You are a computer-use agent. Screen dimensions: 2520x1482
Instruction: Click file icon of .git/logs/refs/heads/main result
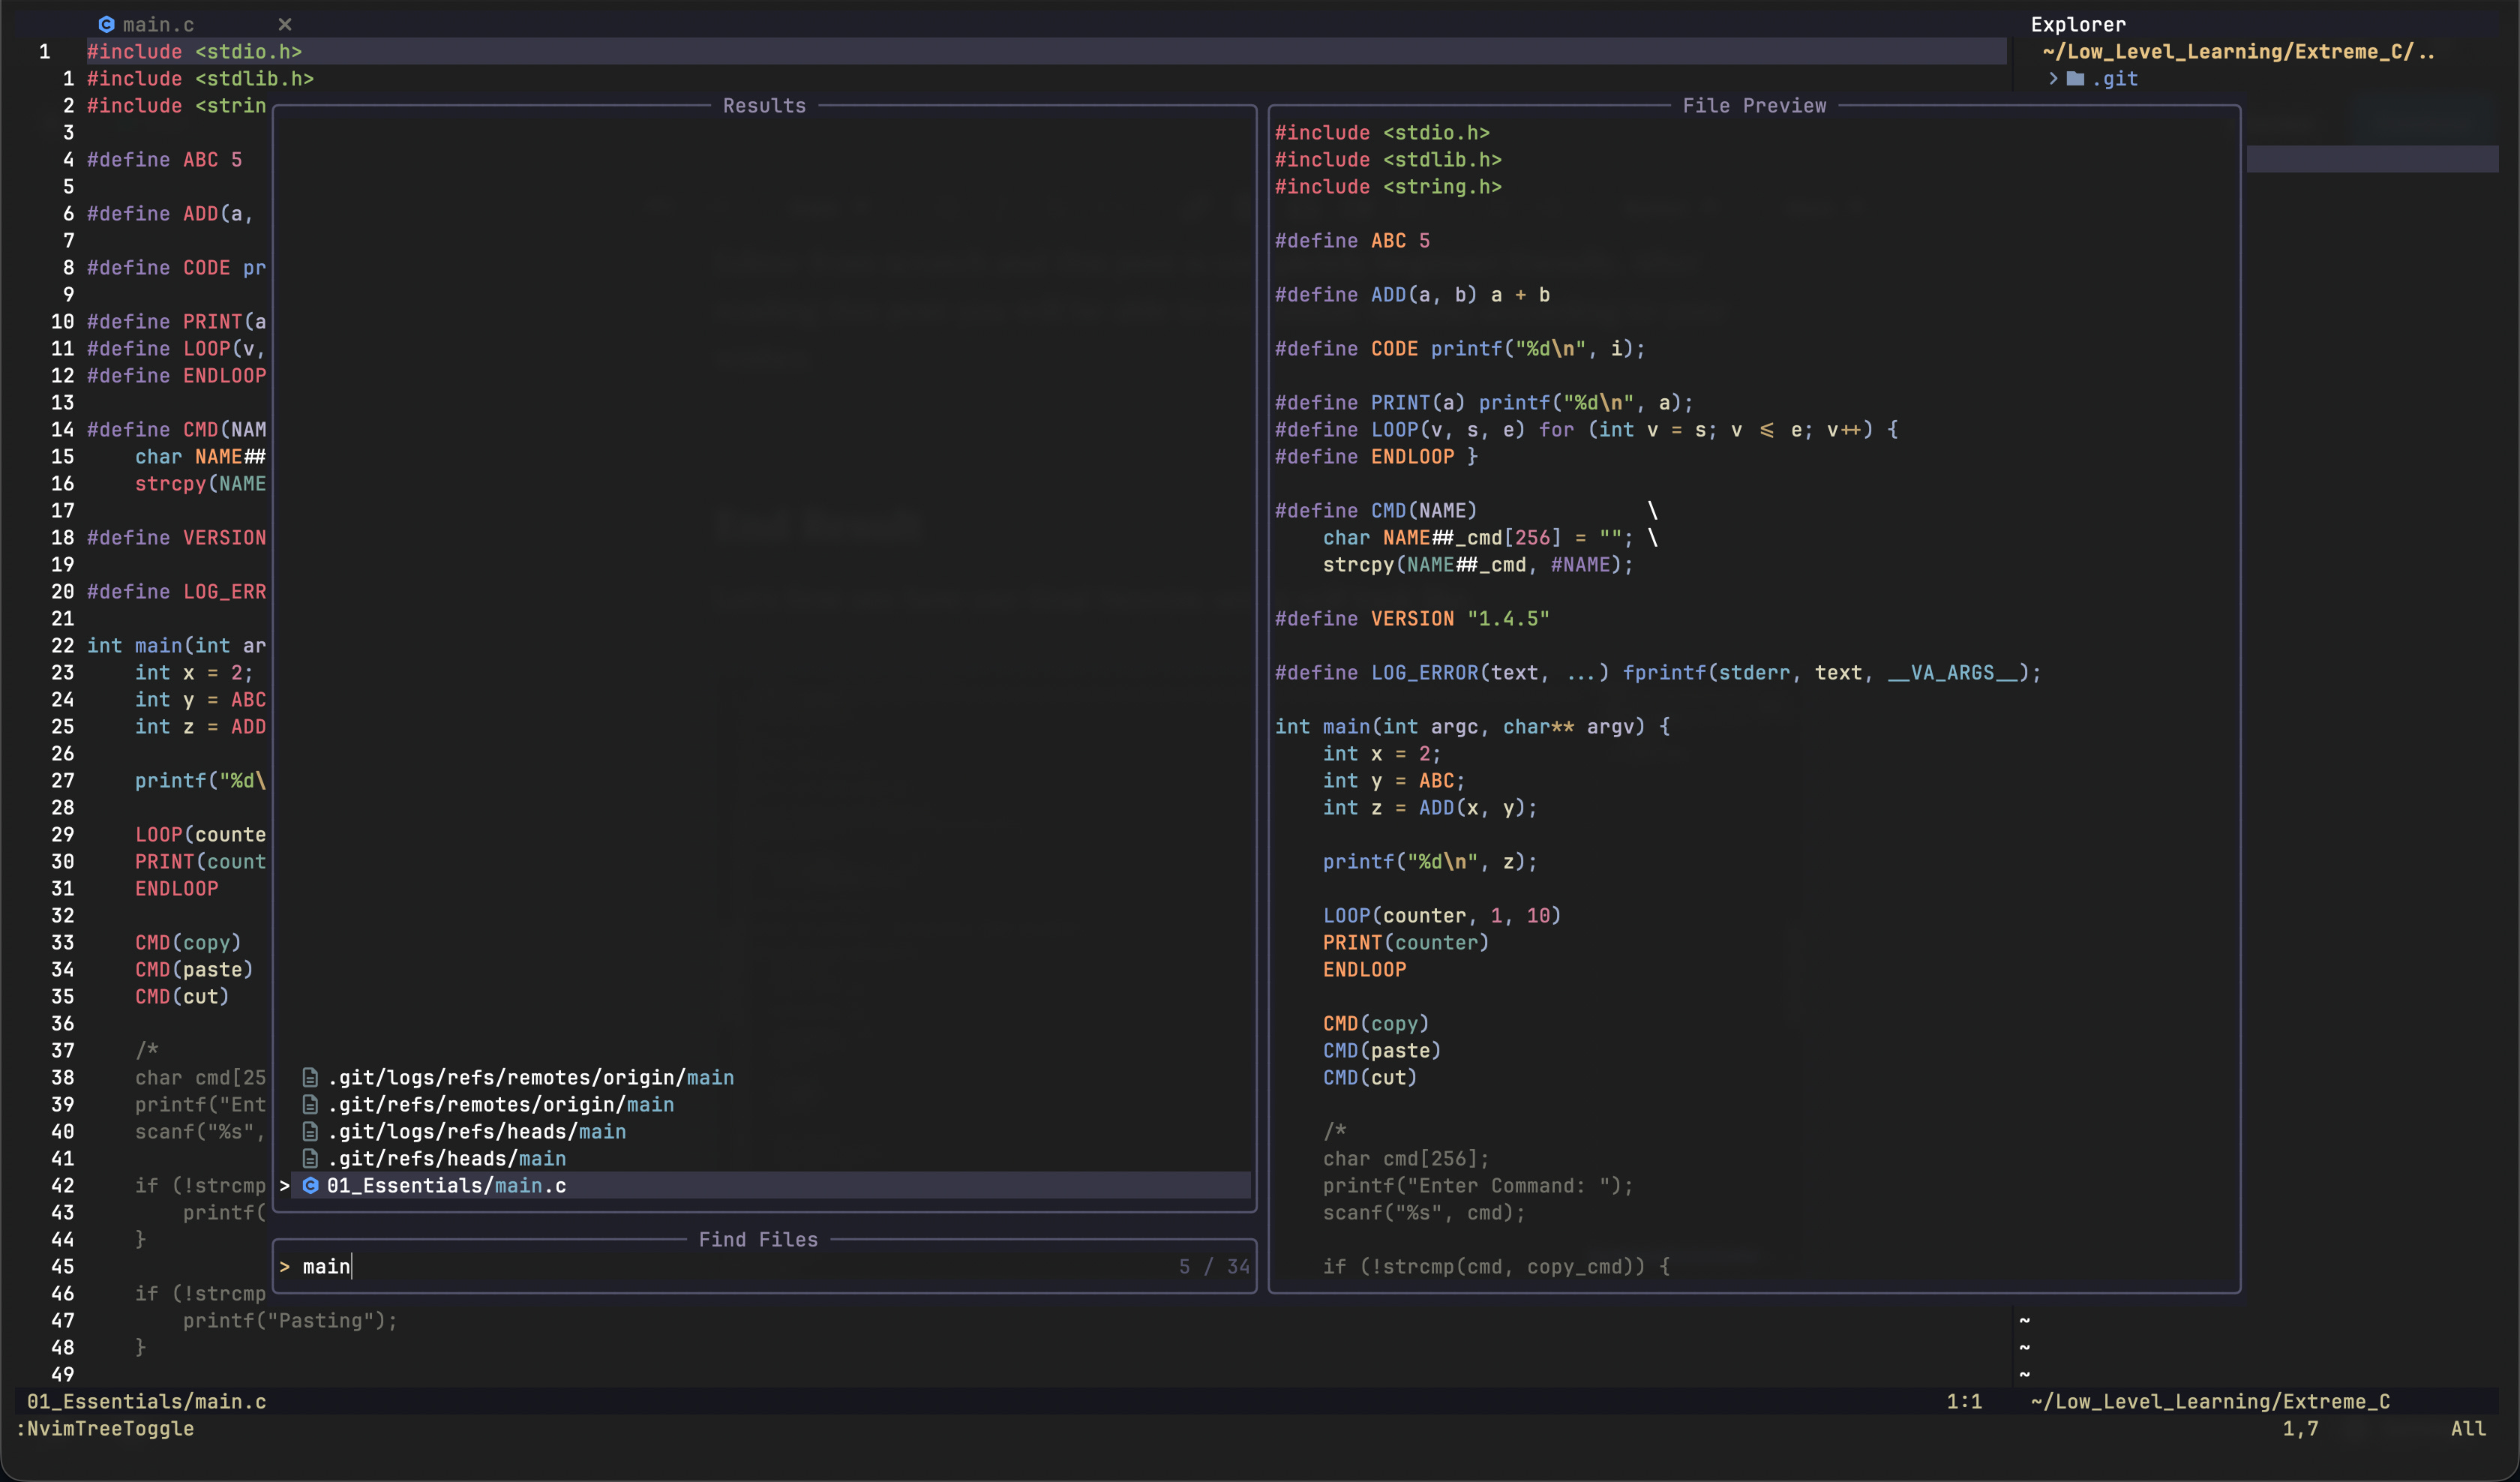pyautogui.click(x=311, y=1131)
